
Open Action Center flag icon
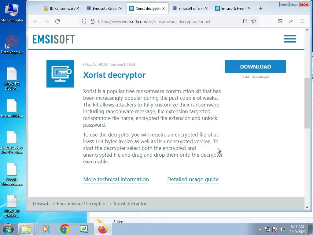275,229
